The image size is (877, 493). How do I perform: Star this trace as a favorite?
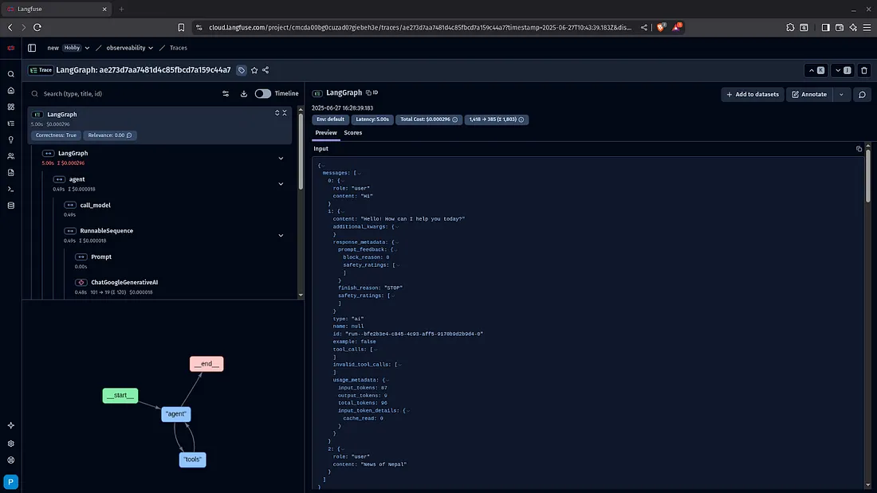tap(254, 70)
